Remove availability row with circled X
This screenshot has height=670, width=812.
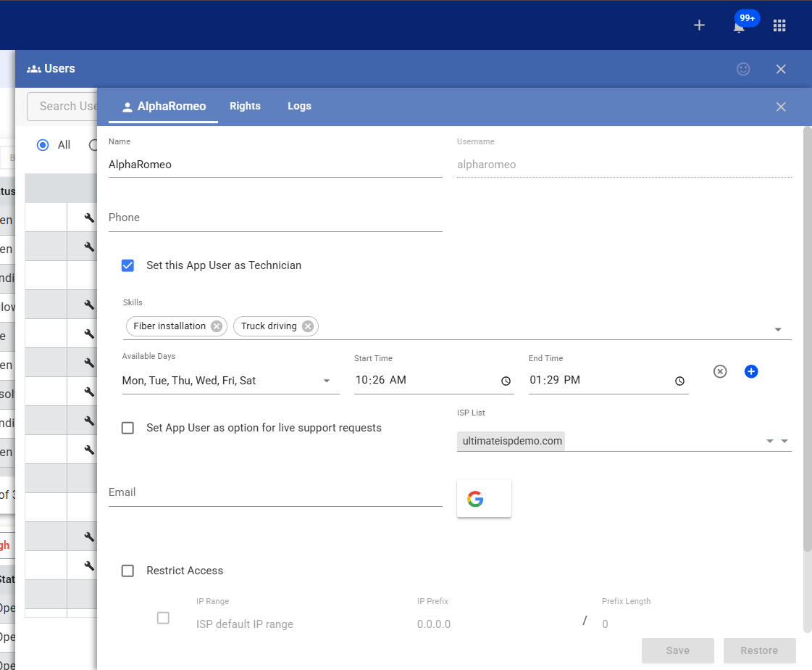[719, 371]
